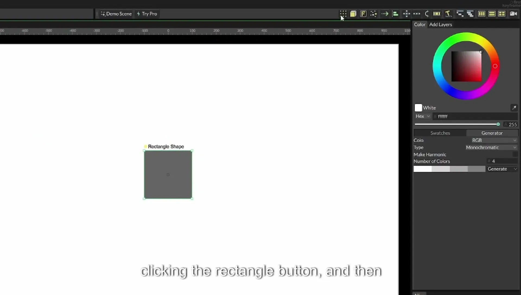
Task: Click the yellow film-strip bar icon
Action: click(437, 14)
